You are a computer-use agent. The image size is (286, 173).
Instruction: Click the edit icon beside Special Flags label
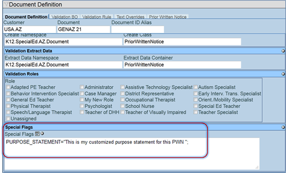(37, 134)
